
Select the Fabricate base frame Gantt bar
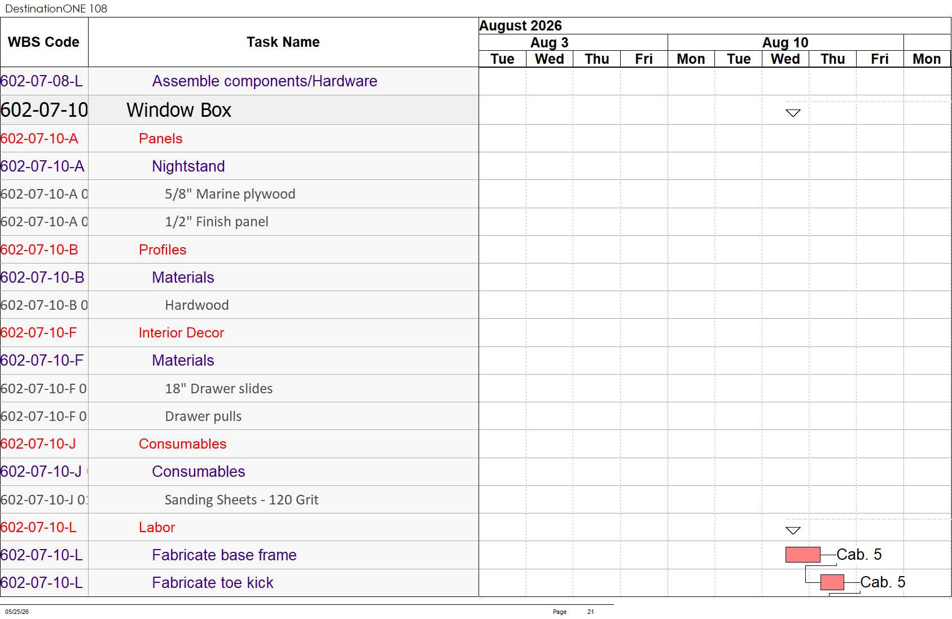click(x=802, y=555)
